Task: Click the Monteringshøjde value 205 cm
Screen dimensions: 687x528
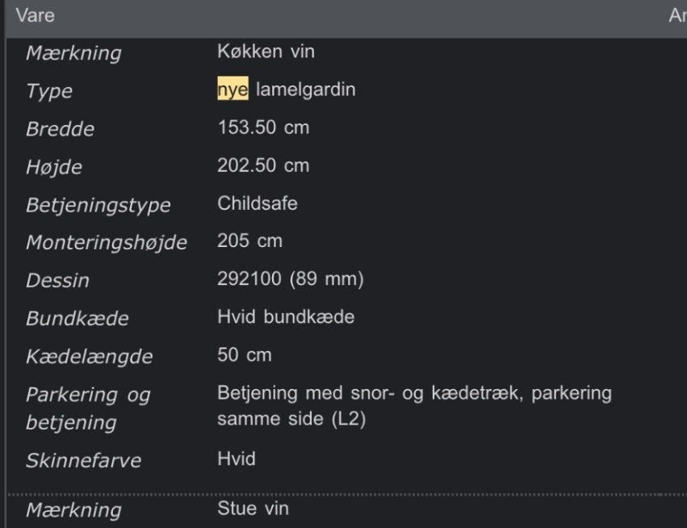Action: [249, 241]
